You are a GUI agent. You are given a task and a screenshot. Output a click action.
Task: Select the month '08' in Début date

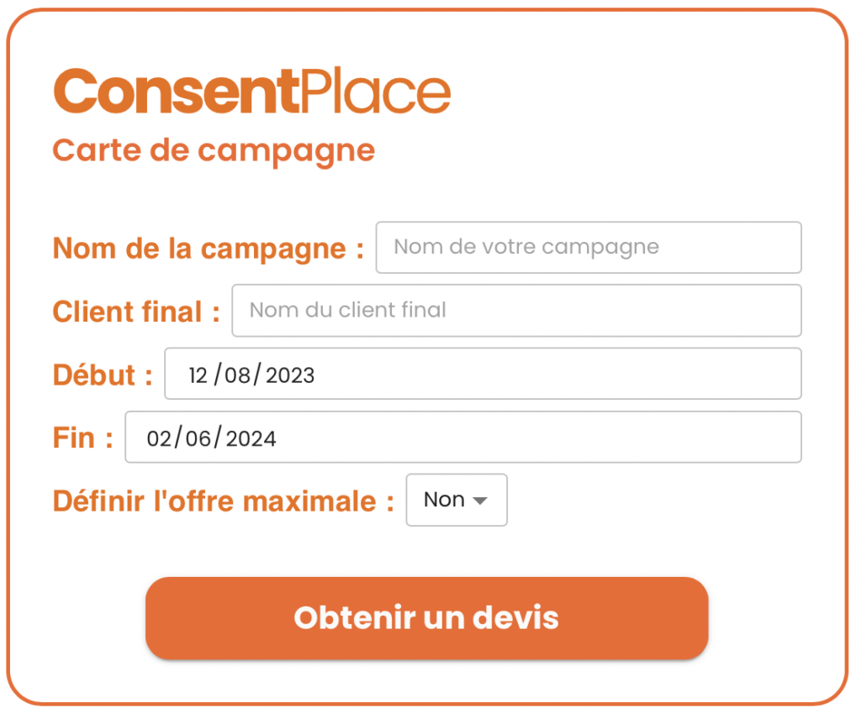(237, 375)
